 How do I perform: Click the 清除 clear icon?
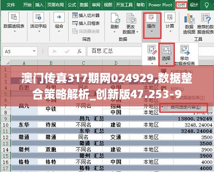click(152, 50)
